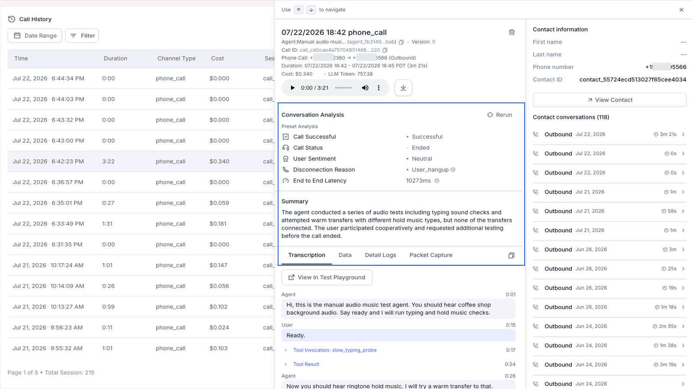Open the call history Filter
Screen dimensions: 692x389
tap(82, 35)
